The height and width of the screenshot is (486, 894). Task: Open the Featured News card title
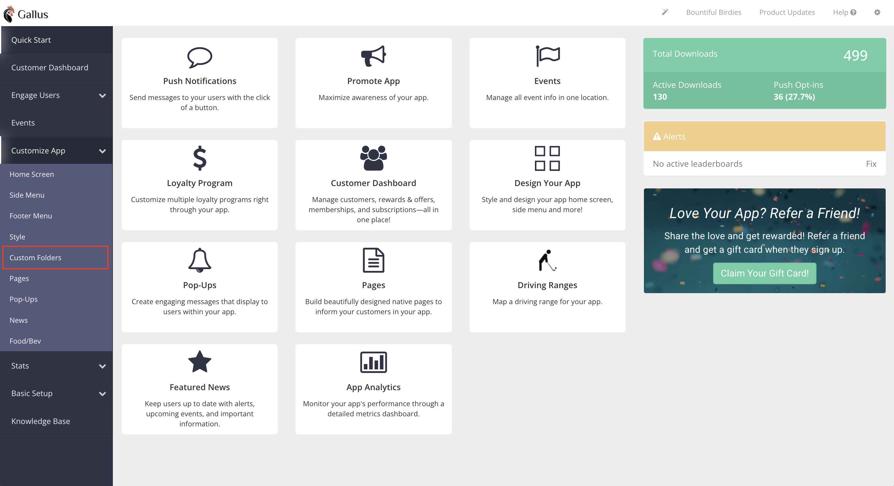point(200,387)
